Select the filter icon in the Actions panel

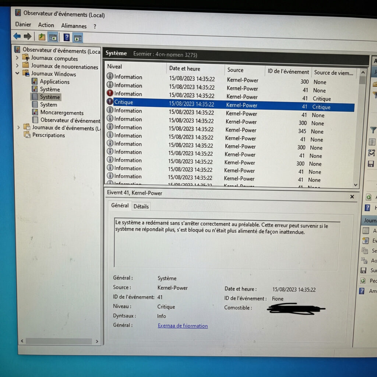pyautogui.click(x=373, y=130)
